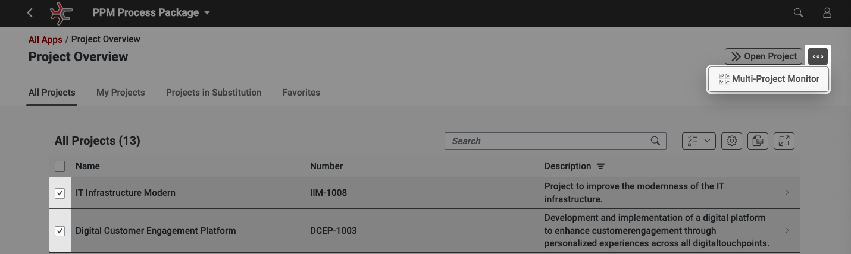
Task: Open the user profile icon
Action: click(x=827, y=13)
